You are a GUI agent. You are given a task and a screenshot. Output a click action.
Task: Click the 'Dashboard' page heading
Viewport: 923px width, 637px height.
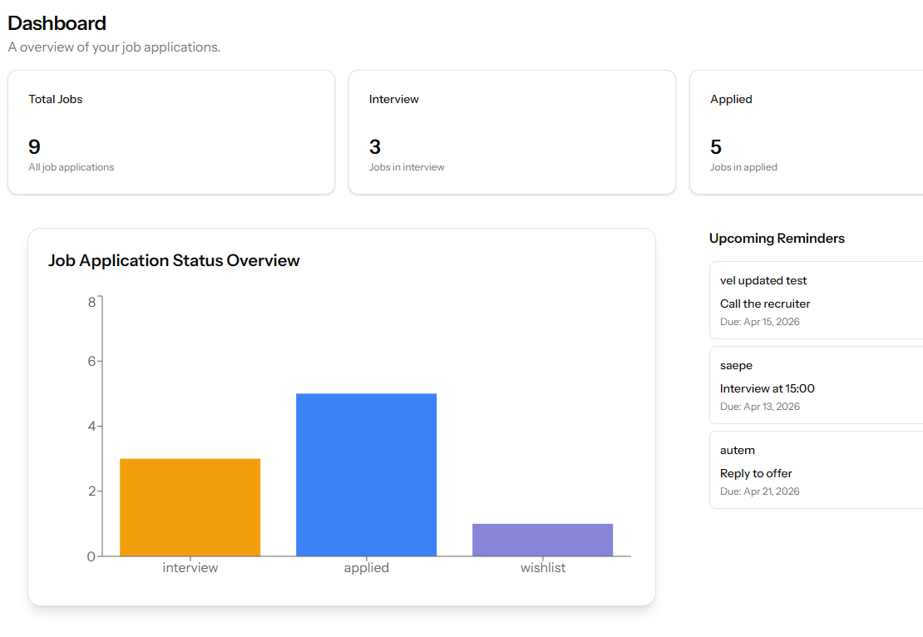pos(57,23)
